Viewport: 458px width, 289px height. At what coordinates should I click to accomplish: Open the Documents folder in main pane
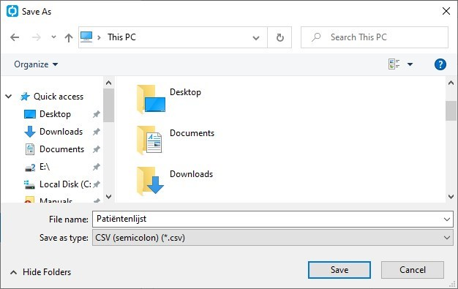176,140
